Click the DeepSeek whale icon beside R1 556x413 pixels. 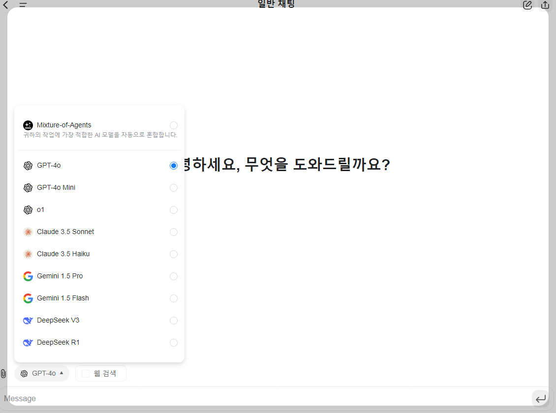coord(28,343)
